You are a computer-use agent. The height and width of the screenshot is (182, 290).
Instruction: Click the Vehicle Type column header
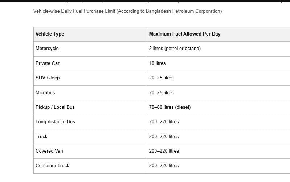coord(50,34)
